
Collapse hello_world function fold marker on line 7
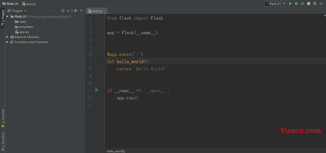click(104, 61)
